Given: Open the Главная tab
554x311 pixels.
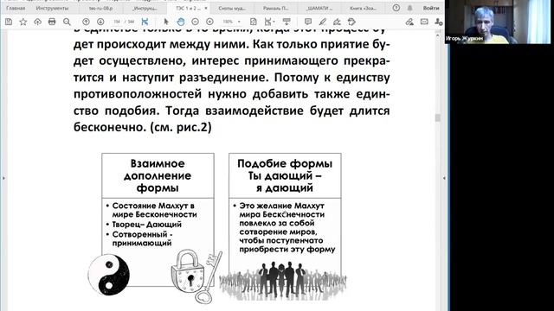Looking at the screenshot, I should coord(16,8).
